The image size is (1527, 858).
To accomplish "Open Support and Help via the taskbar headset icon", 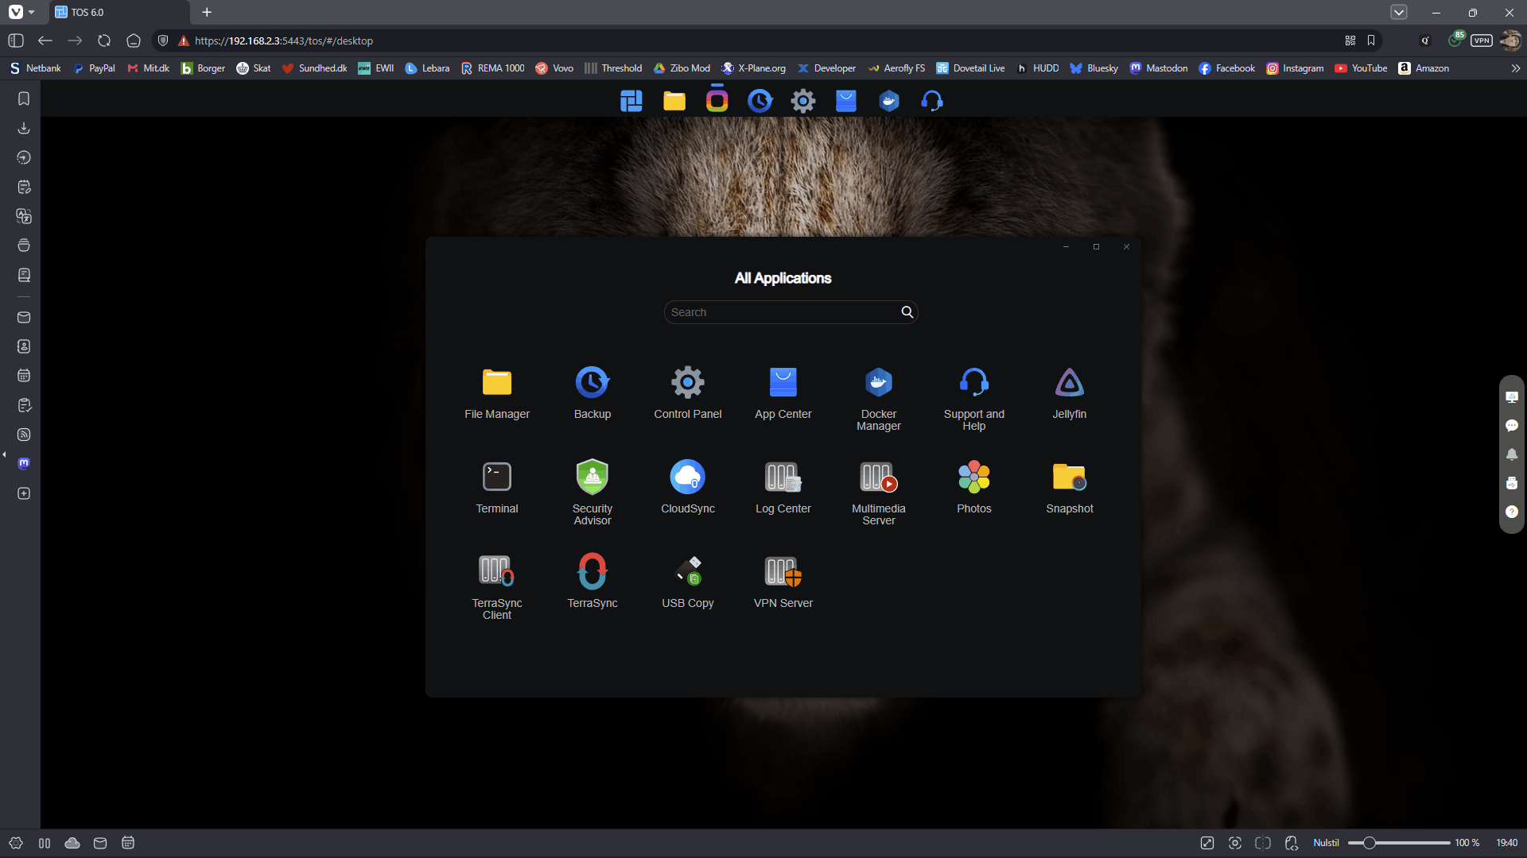I will (932, 101).
